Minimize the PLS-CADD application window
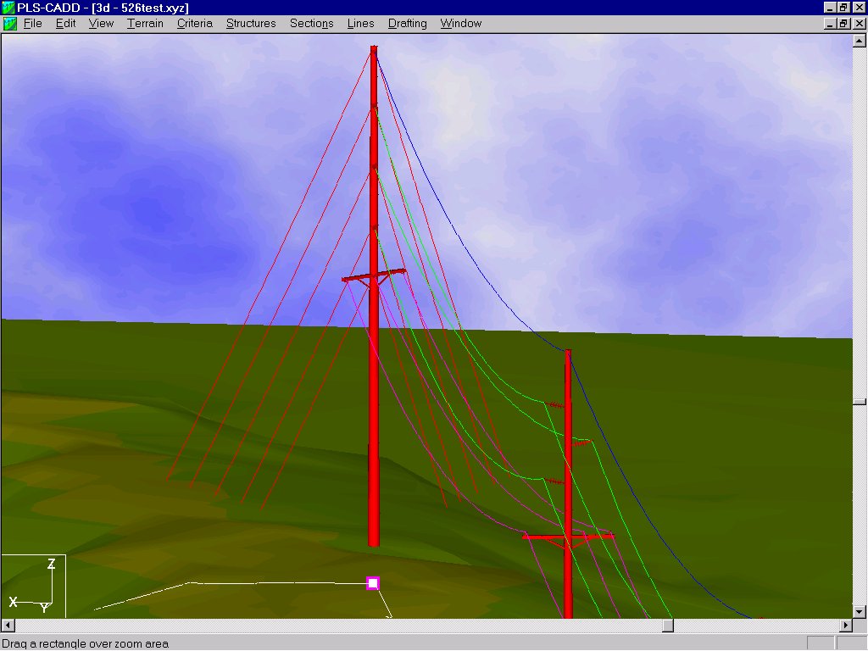Viewport: 868px width, 651px height. click(829, 7)
